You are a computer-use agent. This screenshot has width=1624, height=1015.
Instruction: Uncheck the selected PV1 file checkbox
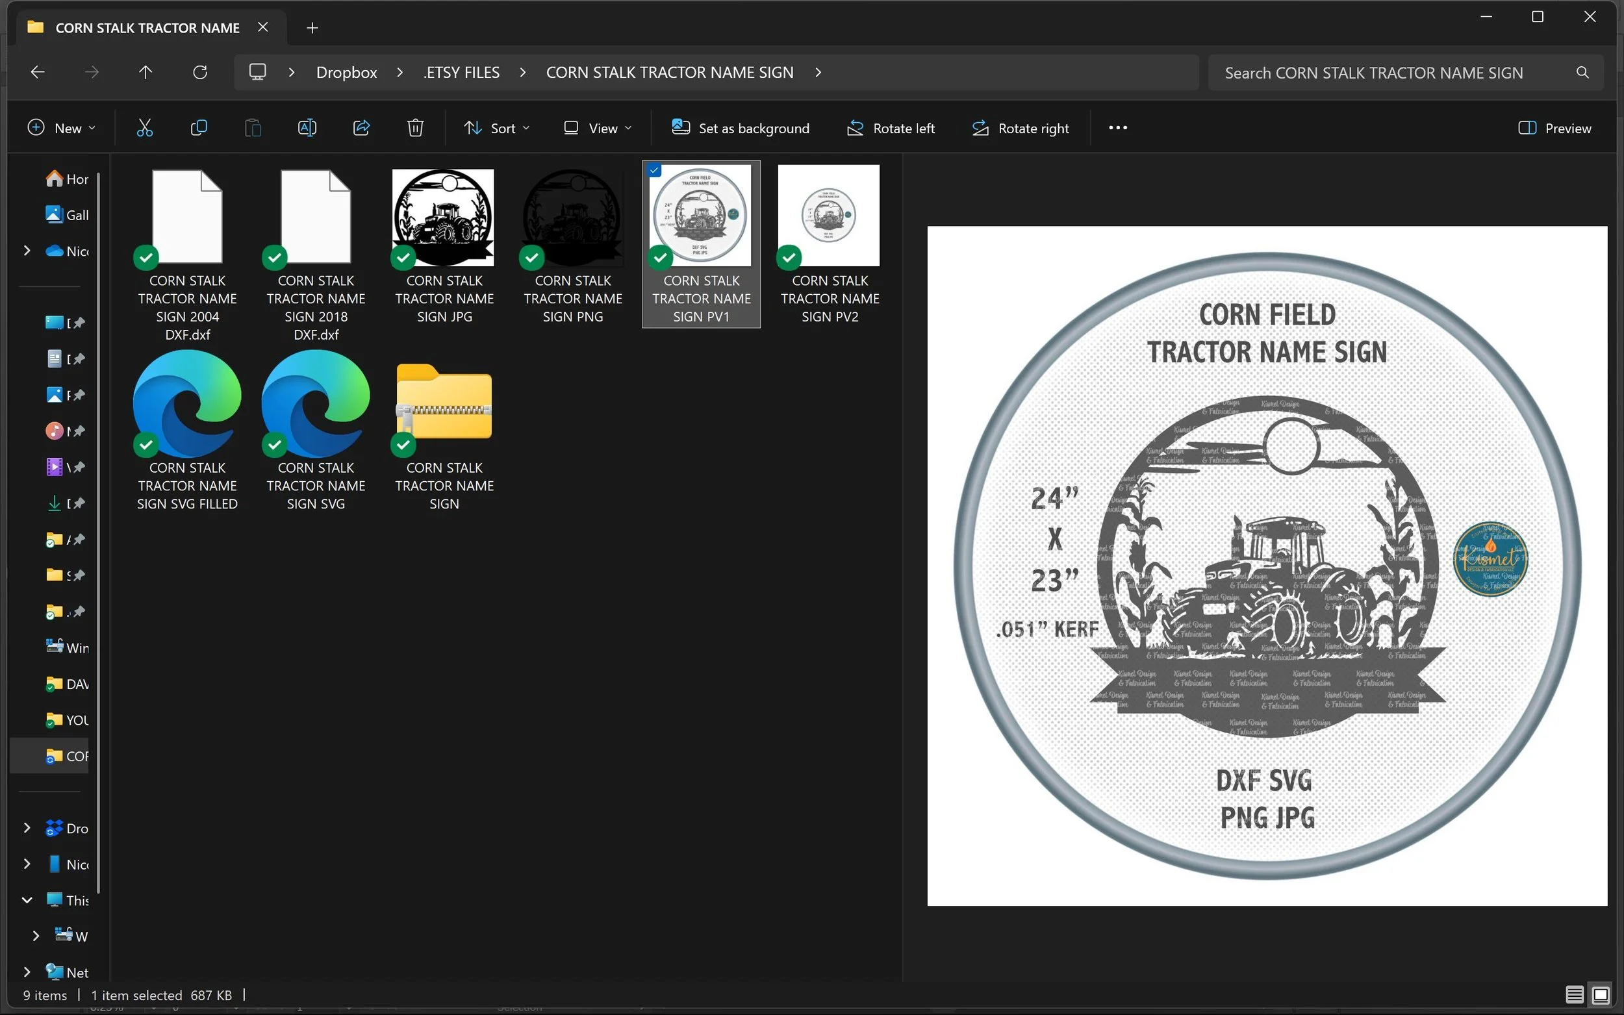(655, 171)
